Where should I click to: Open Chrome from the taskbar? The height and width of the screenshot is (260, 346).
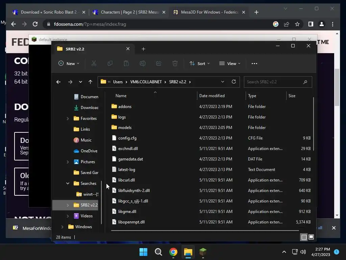point(173,252)
